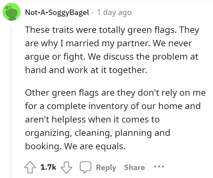Open the "1 day ago" comment permalink
Viewport: 213px width, 178px height.
pyautogui.click(x=114, y=13)
